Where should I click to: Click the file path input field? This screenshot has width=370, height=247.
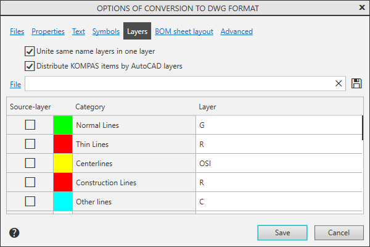point(179,83)
